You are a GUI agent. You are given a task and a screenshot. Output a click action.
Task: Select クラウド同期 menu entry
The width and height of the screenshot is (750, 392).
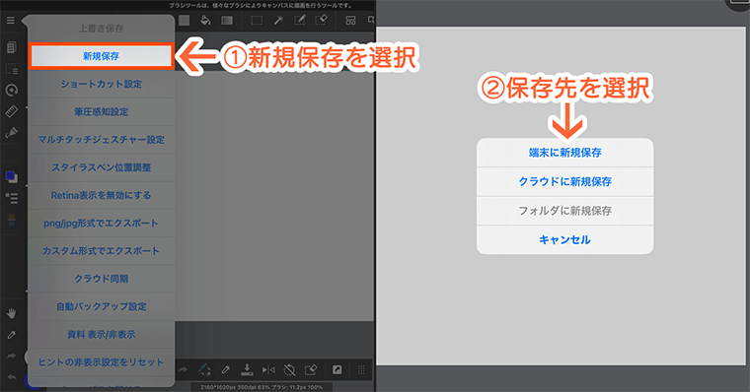pyautogui.click(x=101, y=279)
